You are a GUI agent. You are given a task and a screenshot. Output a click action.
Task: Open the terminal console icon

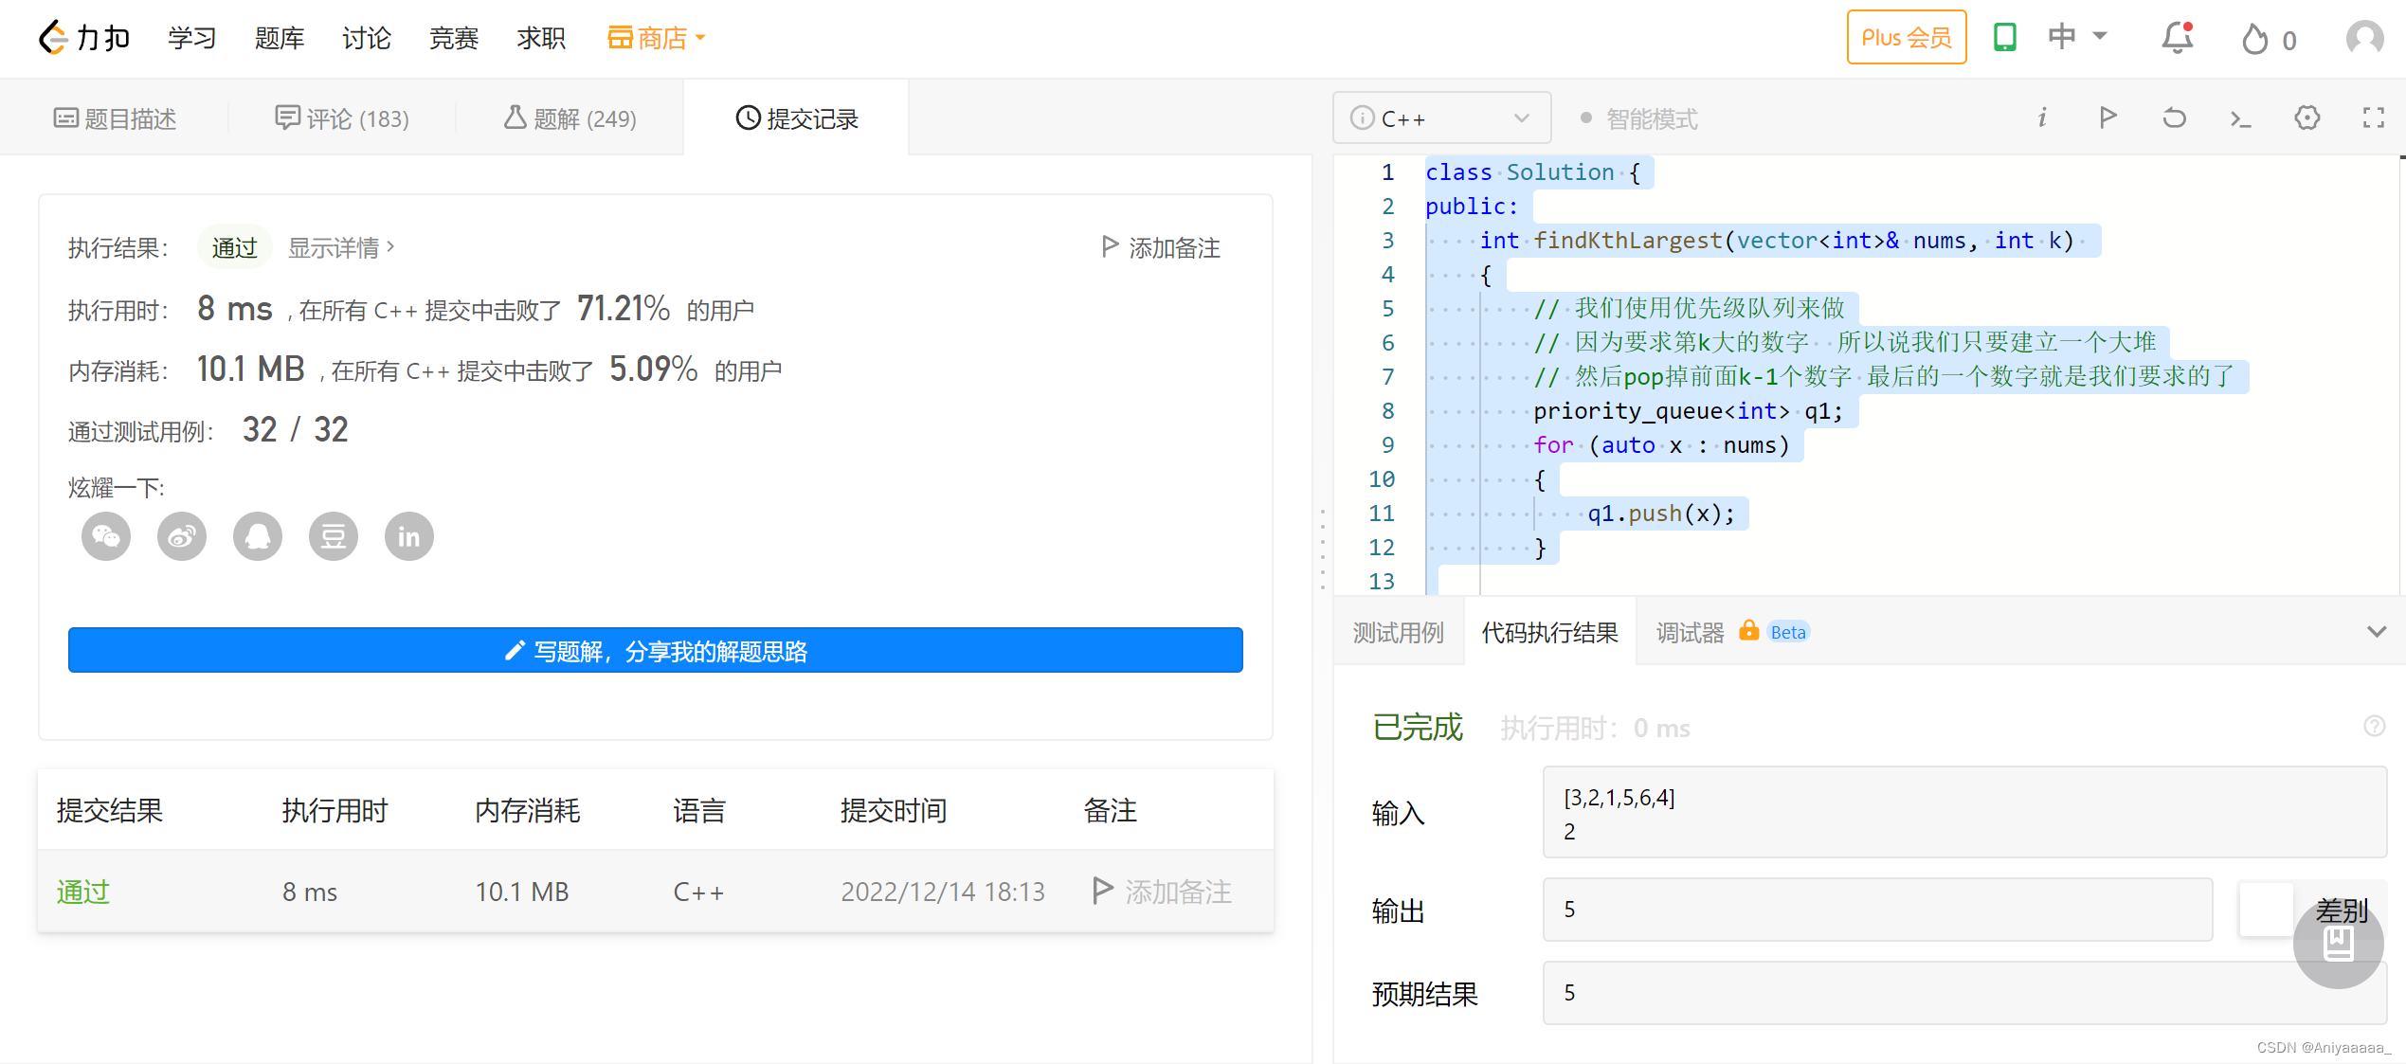pos(2240,118)
